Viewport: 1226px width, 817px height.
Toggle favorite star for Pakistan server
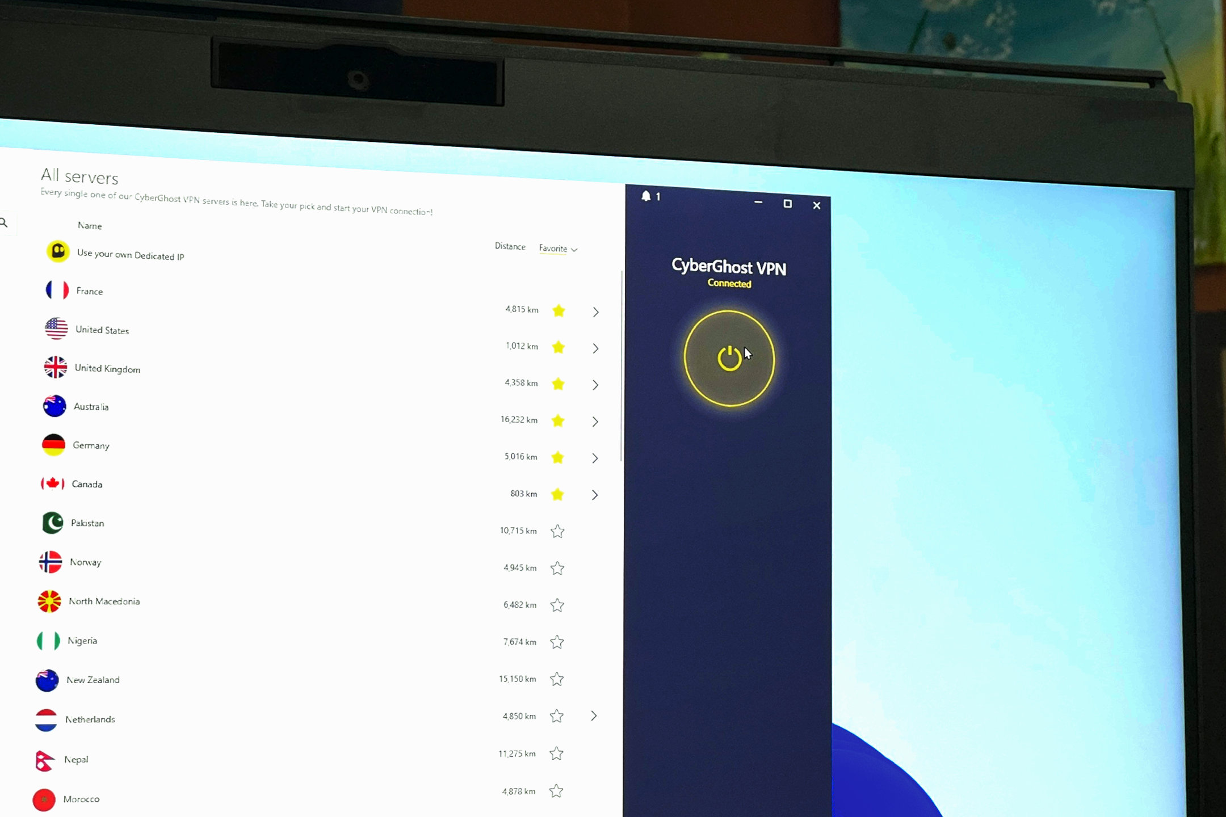point(557,530)
